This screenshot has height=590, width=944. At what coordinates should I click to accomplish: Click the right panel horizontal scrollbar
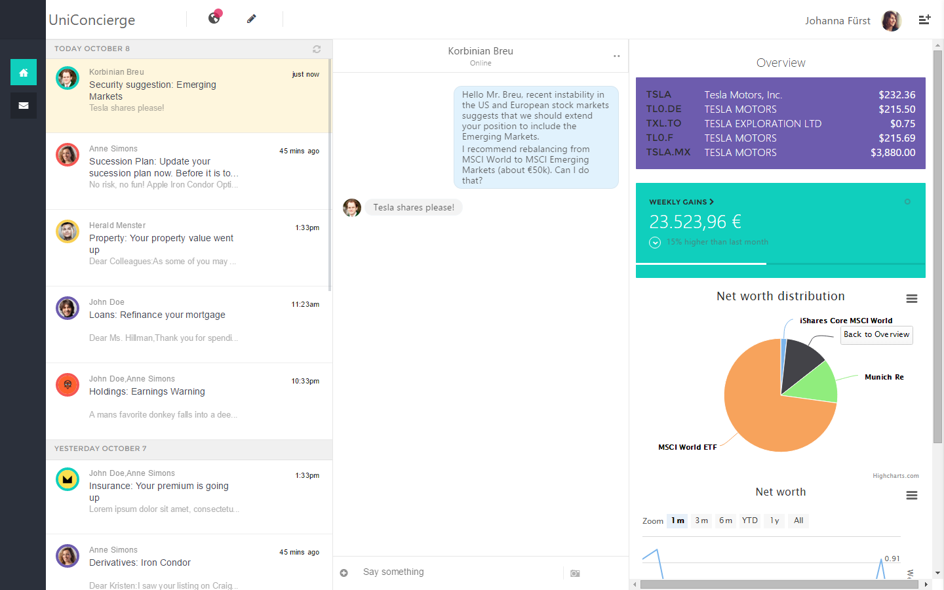tap(779, 584)
